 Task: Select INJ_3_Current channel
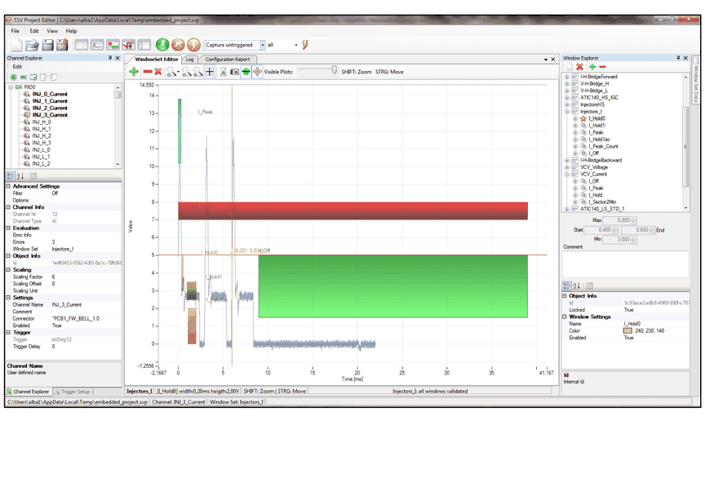coord(50,115)
